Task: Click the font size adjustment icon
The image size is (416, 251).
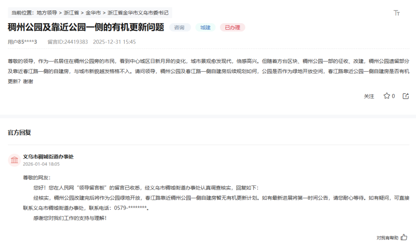Action: coord(397,13)
